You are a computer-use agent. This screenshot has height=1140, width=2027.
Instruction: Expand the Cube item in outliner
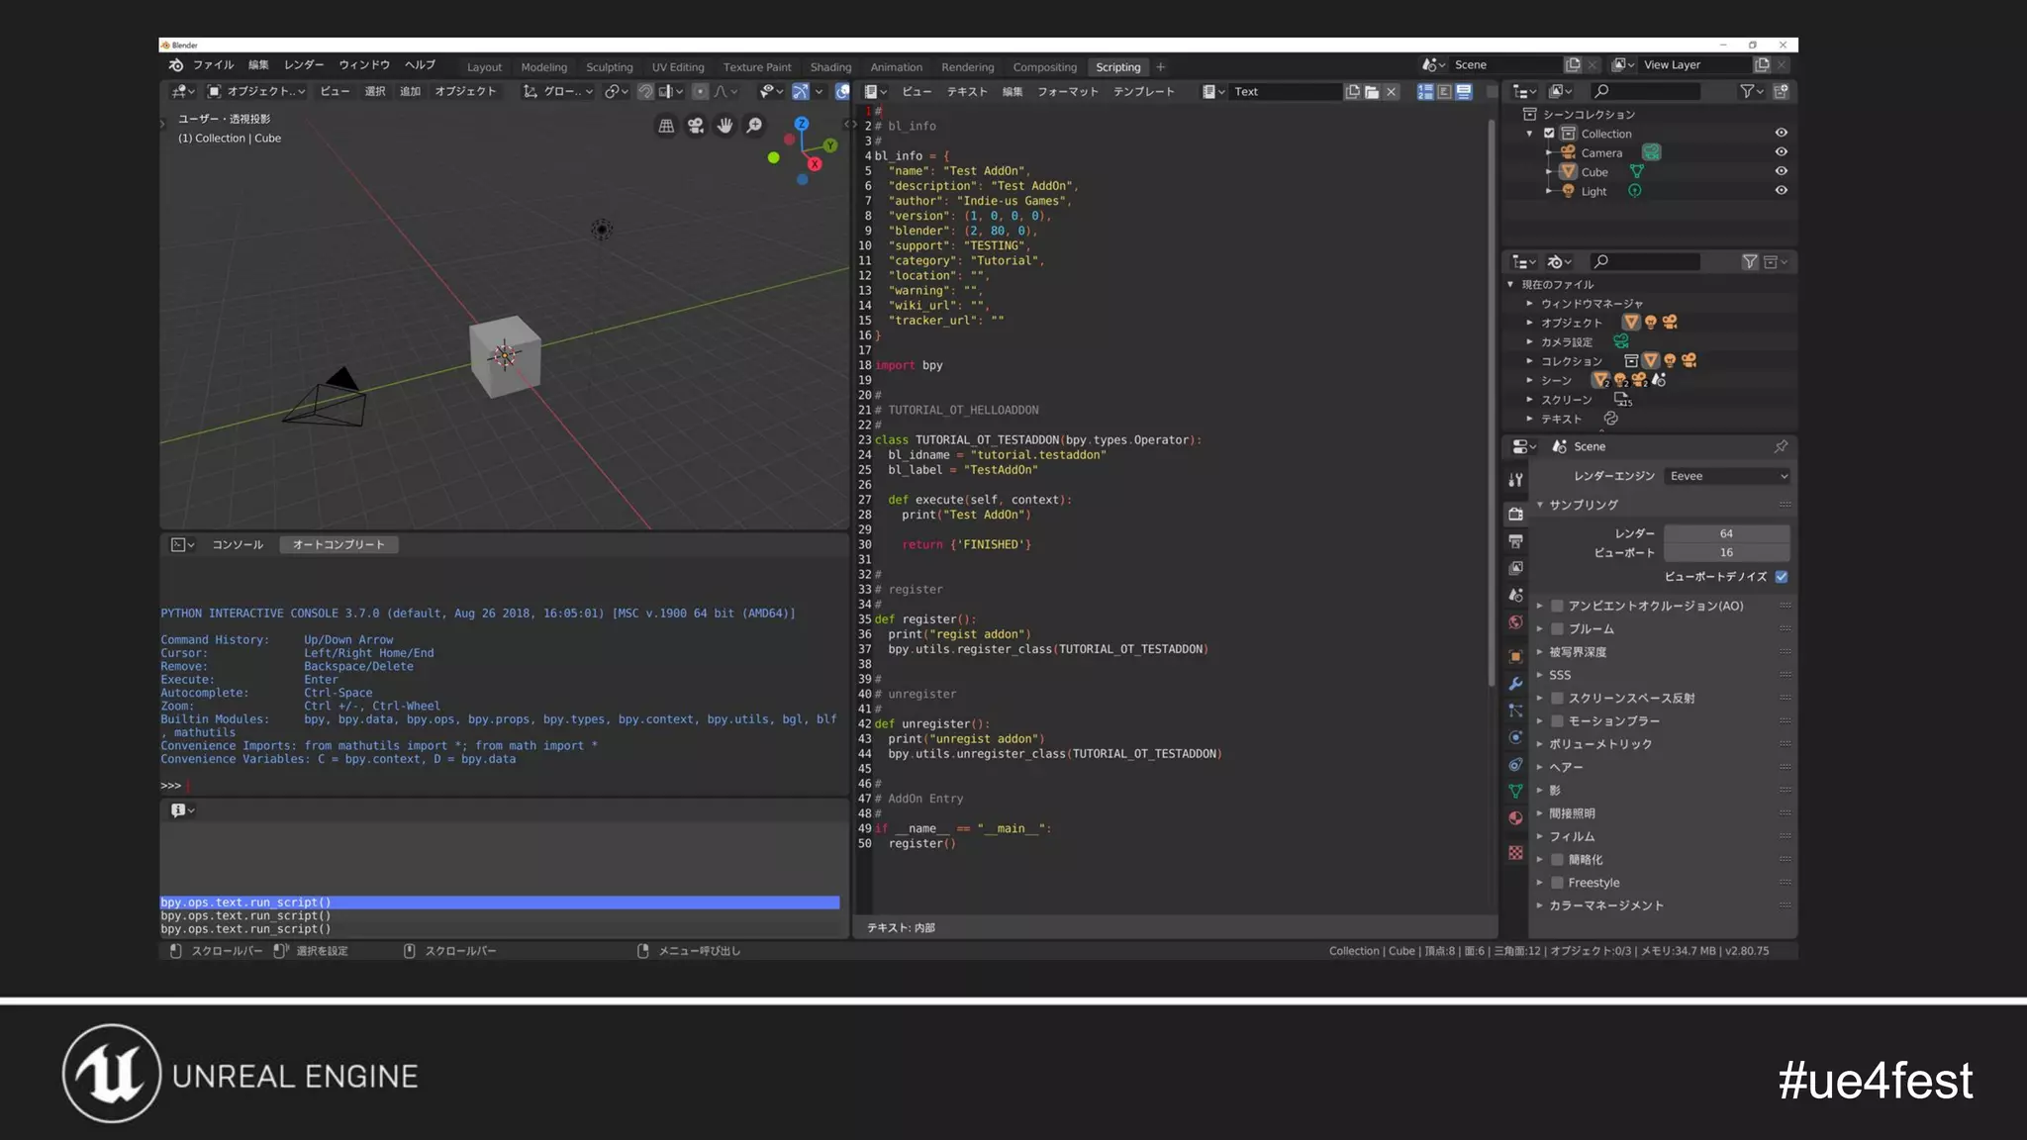1549,172
